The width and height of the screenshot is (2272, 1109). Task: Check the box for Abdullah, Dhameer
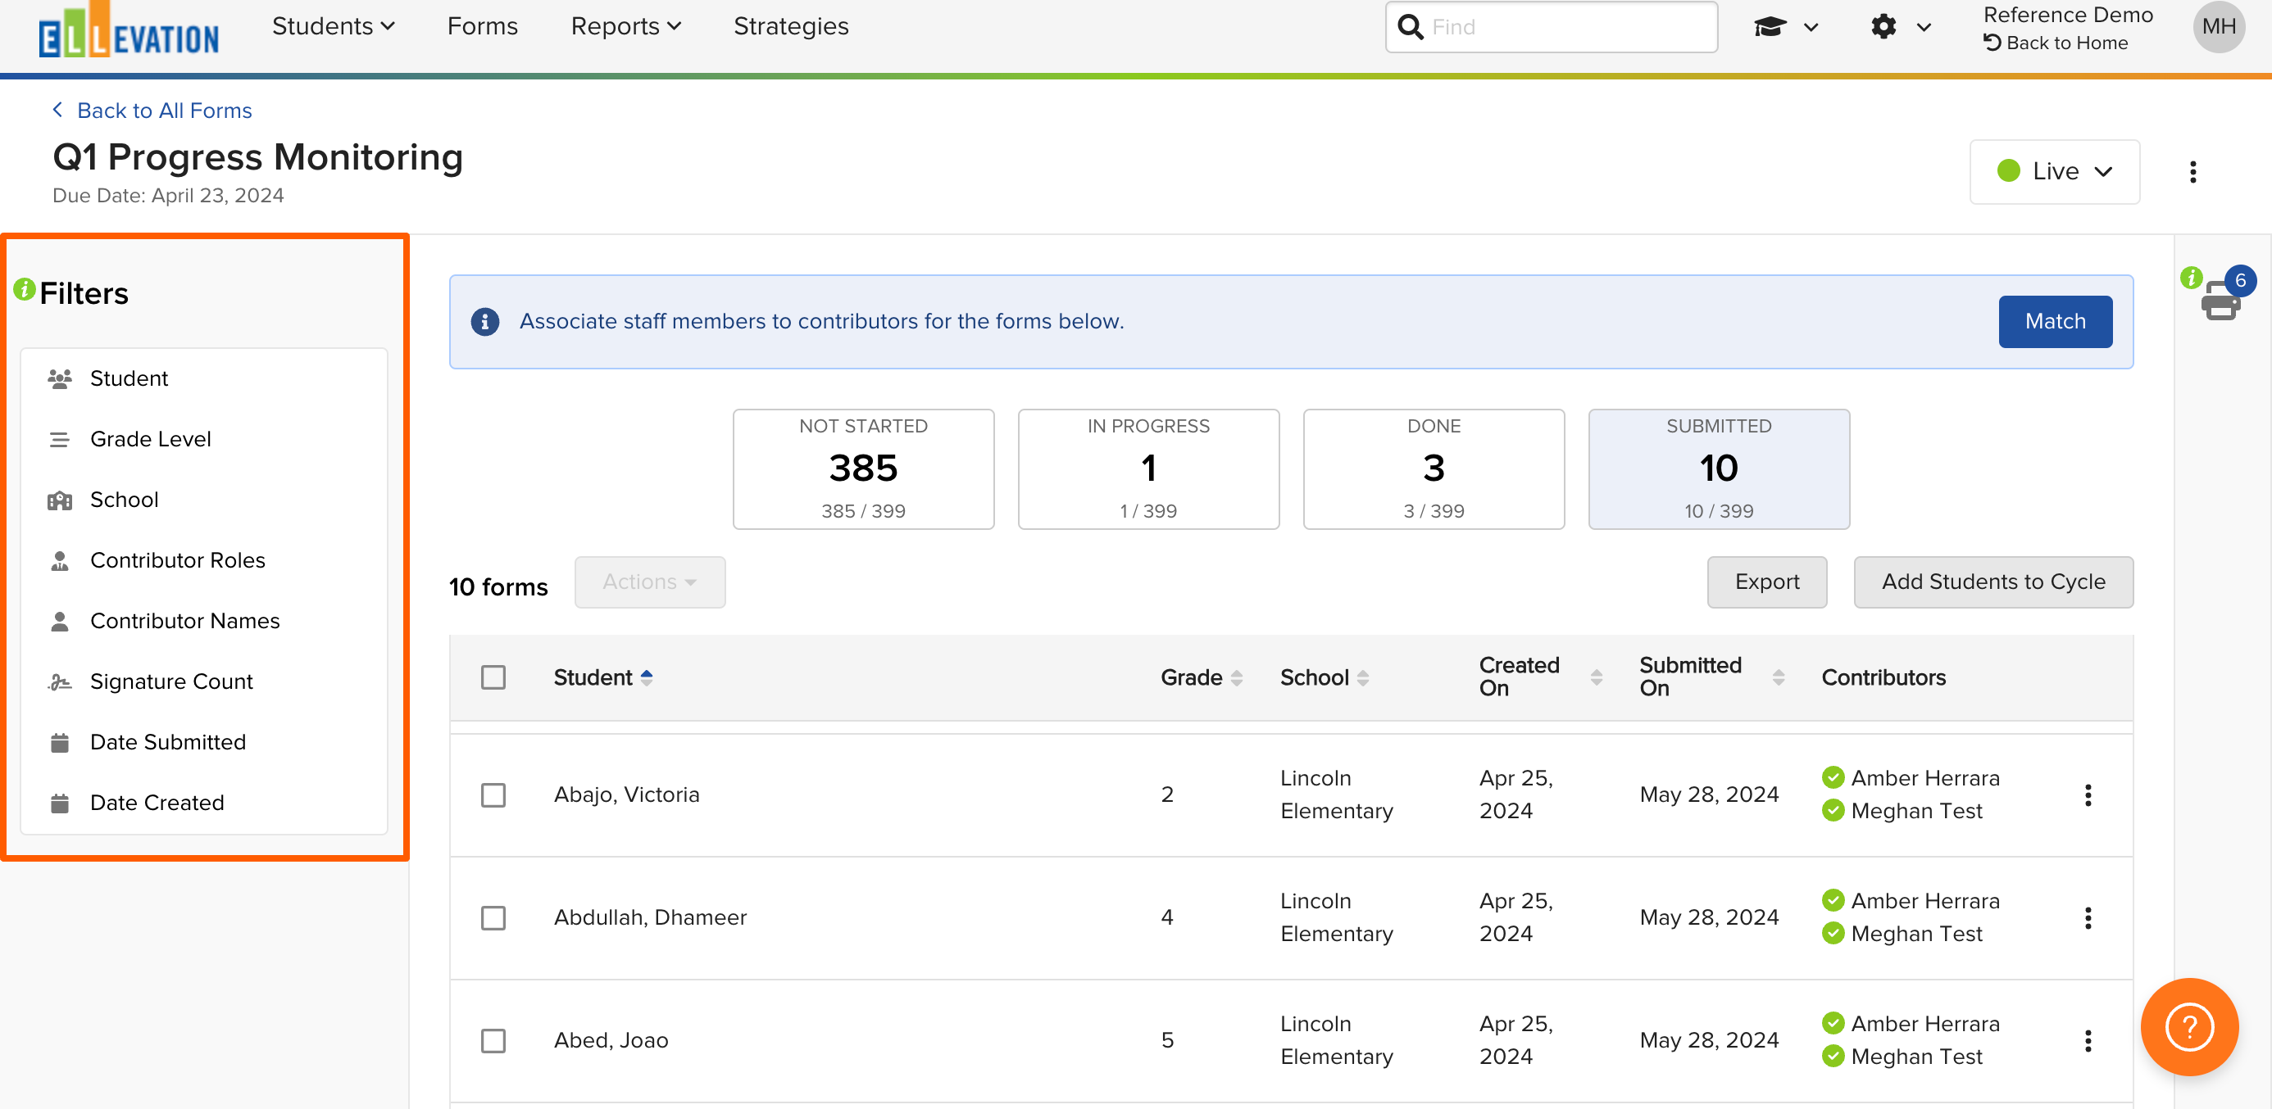pyautogui.click(x=493, y=917)
